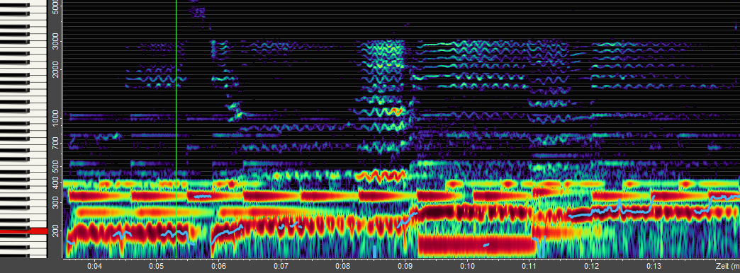Select the 0:04 mark on the time axis
Image resolution: width=740 pixels, height=273 pixels.
coord(94,265)
